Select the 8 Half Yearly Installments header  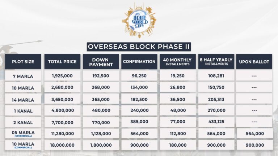(x=216, y=62)
